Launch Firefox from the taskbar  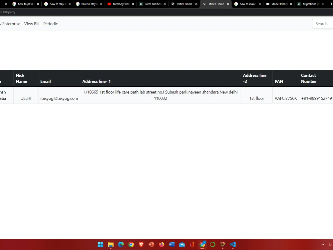pyautogui.click(x=162, y=244)
